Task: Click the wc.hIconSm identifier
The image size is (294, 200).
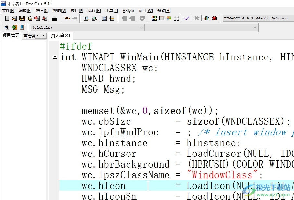Action: 109,196
